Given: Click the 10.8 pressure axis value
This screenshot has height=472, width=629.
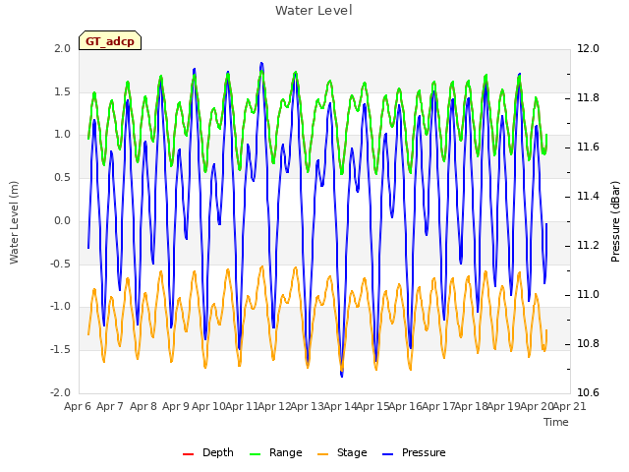Looking at the screenshot, I should pos(588,344).
